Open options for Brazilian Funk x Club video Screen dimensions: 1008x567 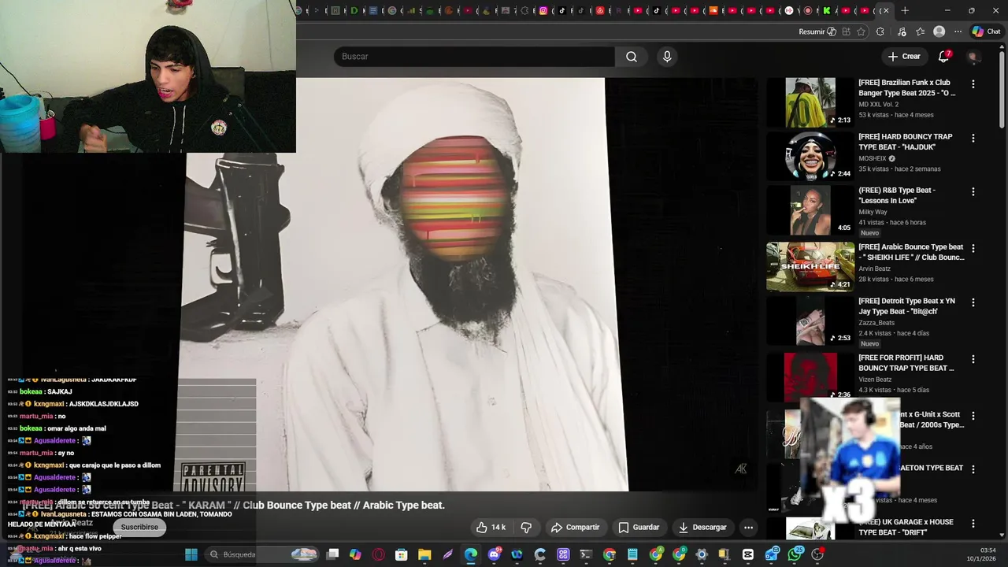pos(973,83)
